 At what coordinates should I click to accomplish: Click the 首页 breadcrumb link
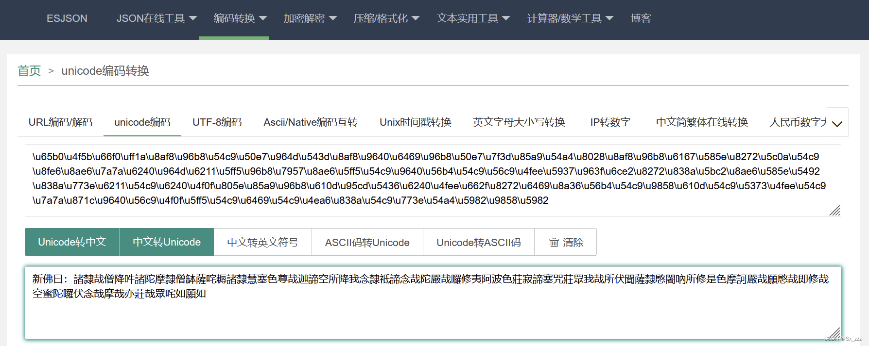(x=29, y=71)
